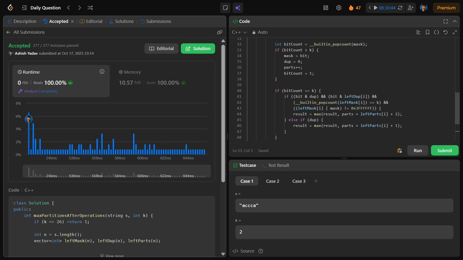Open settings gear in top bar
463x260 pixels.
click(x=339, y=8)
